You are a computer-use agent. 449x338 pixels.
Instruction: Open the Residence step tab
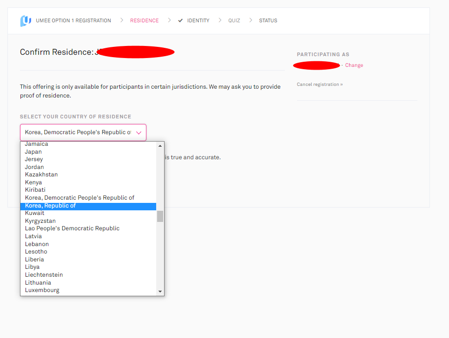click(x=144, y=20)
